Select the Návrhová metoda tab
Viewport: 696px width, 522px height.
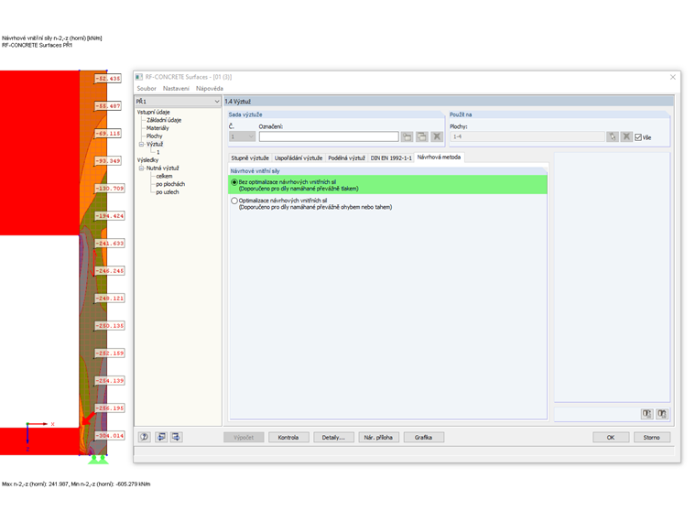click(x=439, y=158)
